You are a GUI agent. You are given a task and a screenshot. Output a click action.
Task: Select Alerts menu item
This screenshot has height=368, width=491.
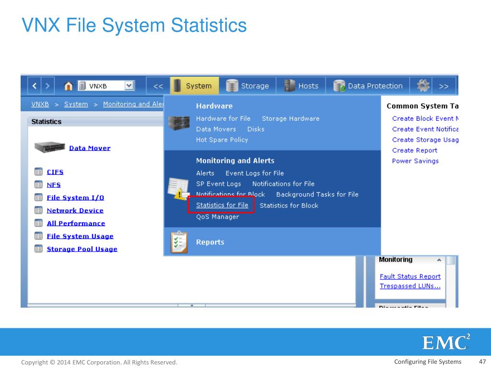(205, 173)
